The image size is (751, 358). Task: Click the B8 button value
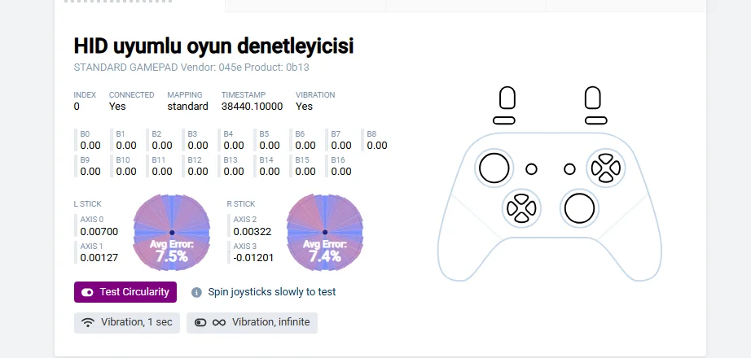pos(377,146)
